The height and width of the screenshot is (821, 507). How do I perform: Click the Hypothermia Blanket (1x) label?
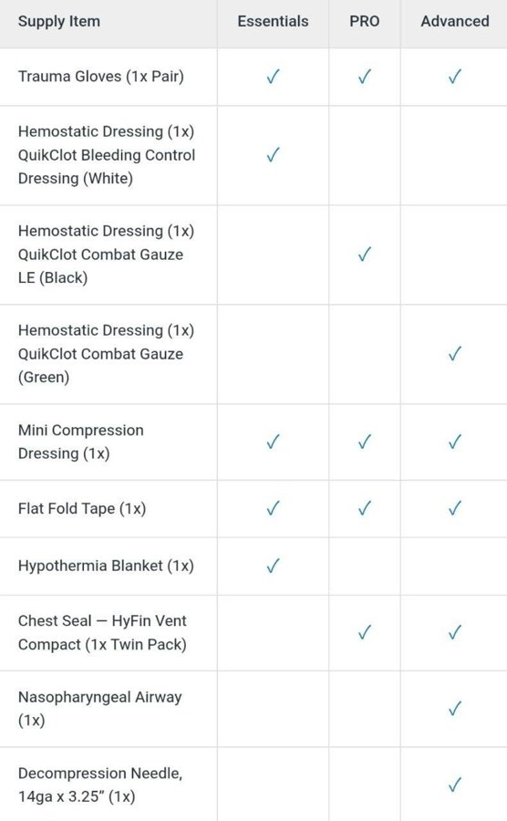106,566
